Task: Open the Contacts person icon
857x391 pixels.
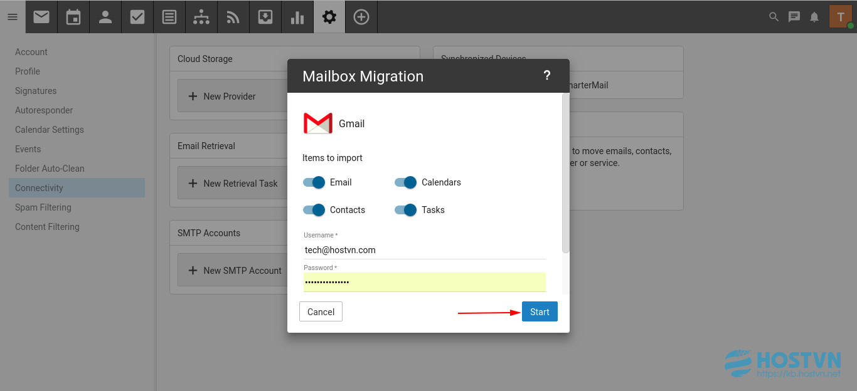Action: [105, 17]
